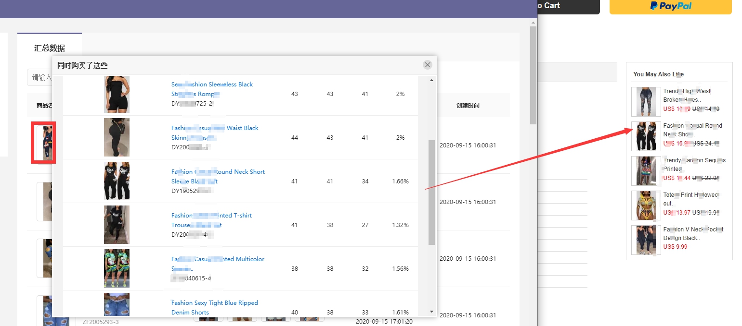Click the ripped denim shorts thumbnail in popup
742x326 pixels.
[117, 304]
